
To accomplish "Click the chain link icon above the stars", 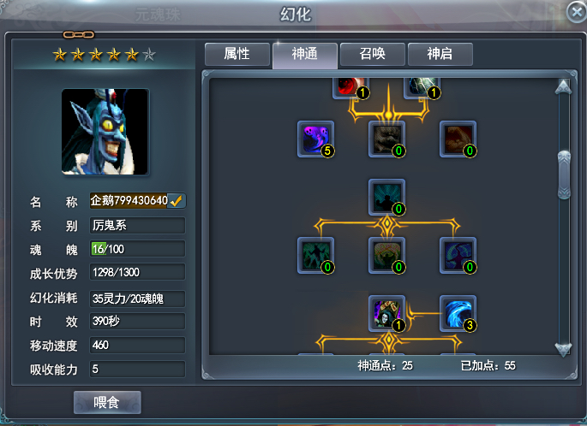I will 78,35.
